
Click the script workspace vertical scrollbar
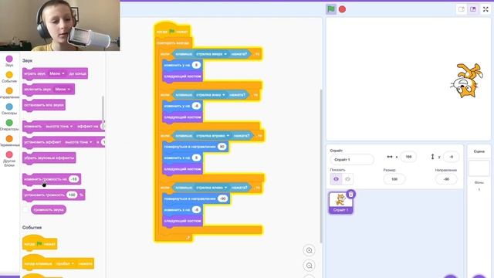(321, 166)
